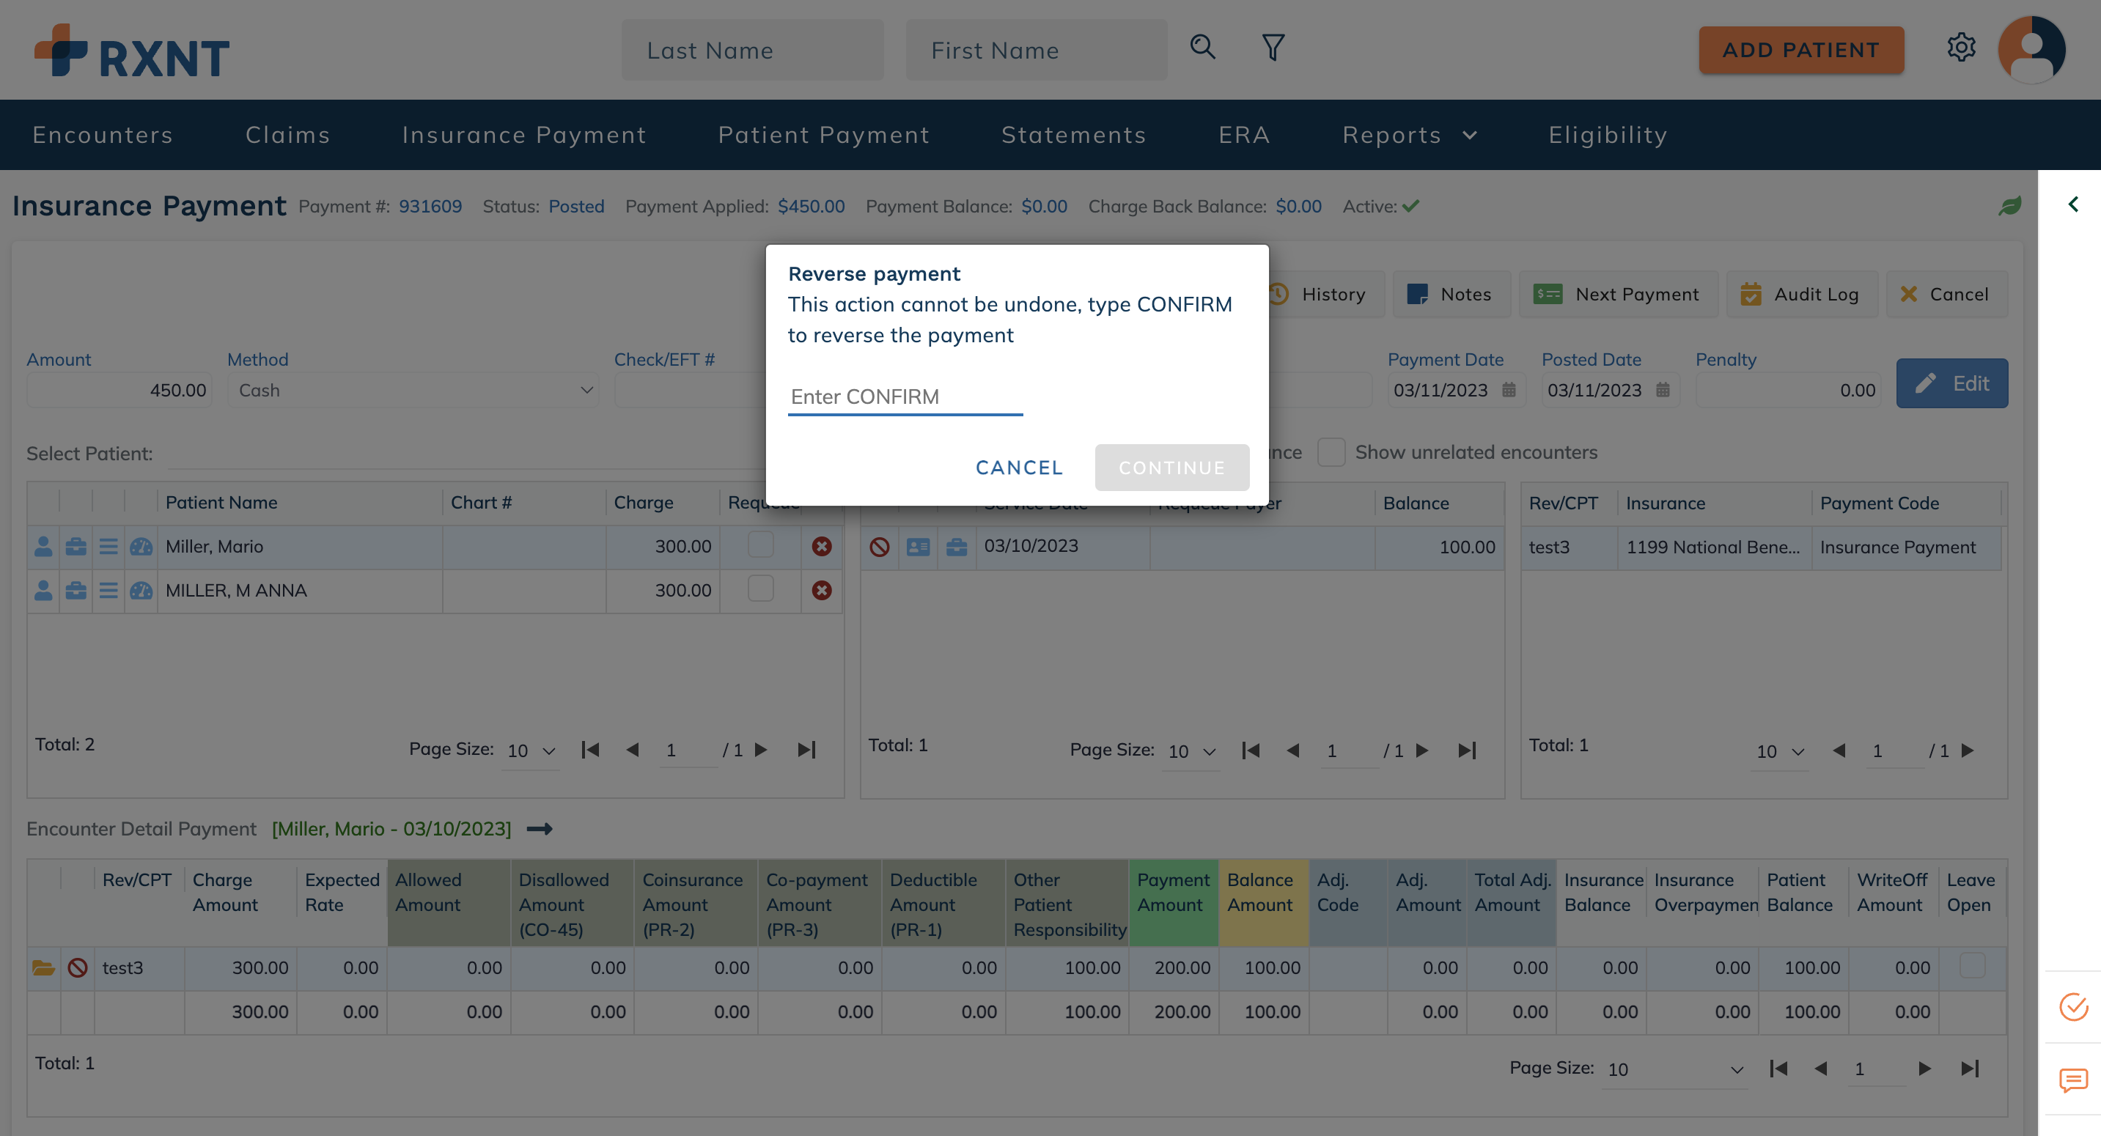The width and height of the screenshot is (2101, 1136).
Task: Click the Edit button
Action: tap(1951, 383)
